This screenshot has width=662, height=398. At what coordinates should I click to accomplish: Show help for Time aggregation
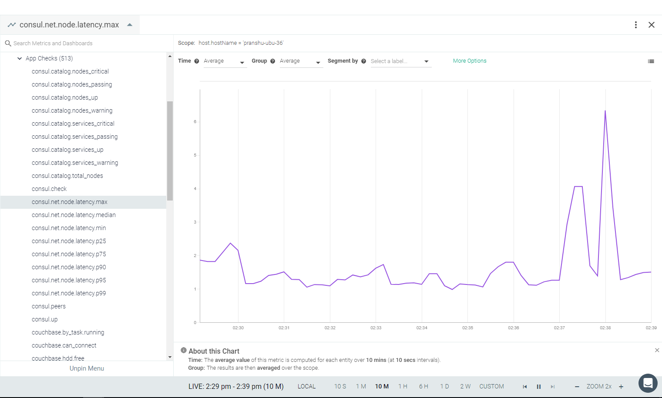click(x=197, y=61)
